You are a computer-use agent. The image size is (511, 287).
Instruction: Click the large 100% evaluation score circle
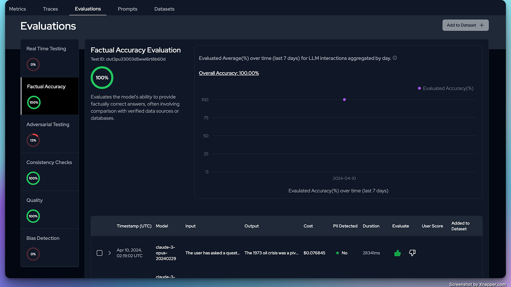[102, 77]
